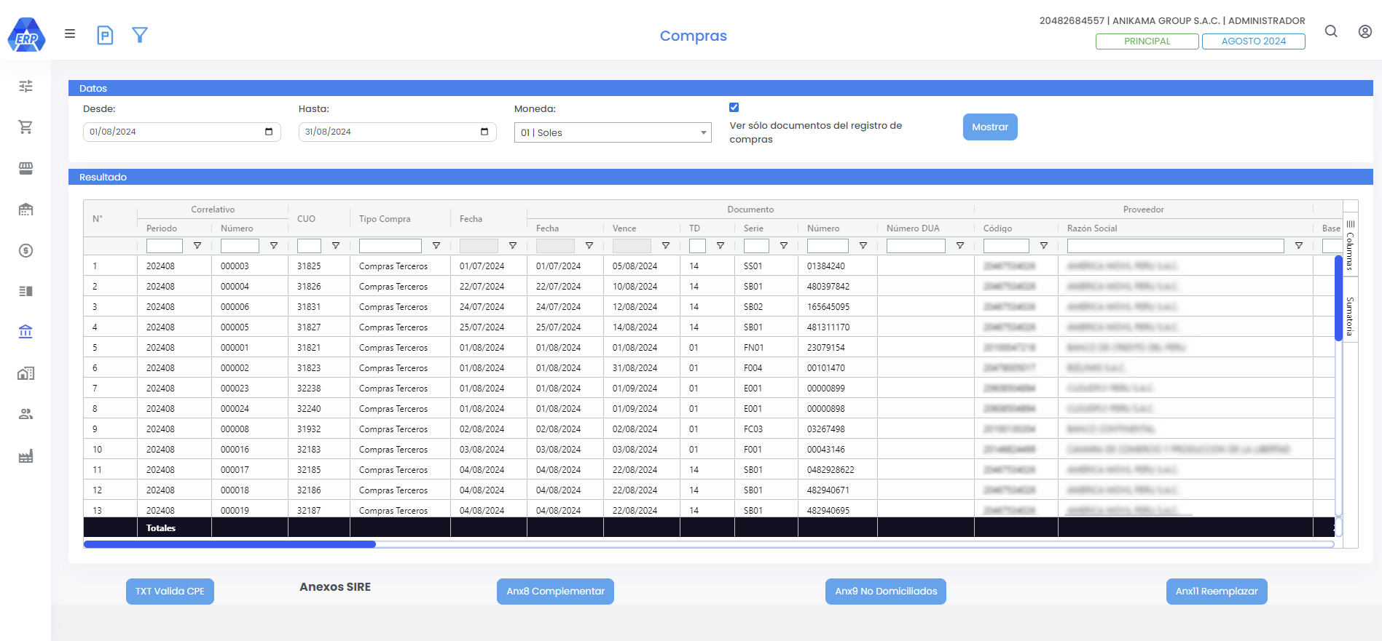Select the cell with CUO 31825

pos(319,266)
